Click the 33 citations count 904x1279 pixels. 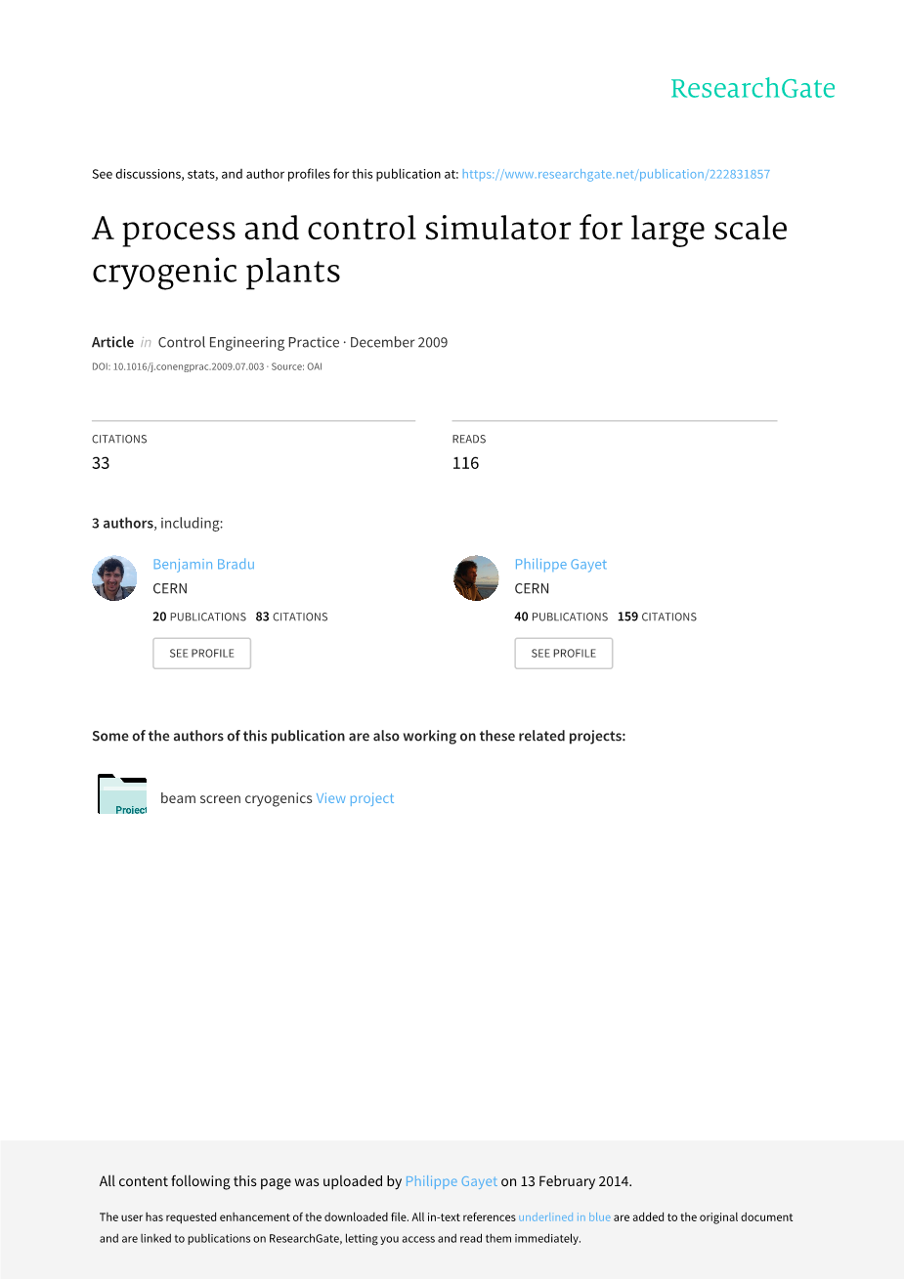tap(101, 463)
